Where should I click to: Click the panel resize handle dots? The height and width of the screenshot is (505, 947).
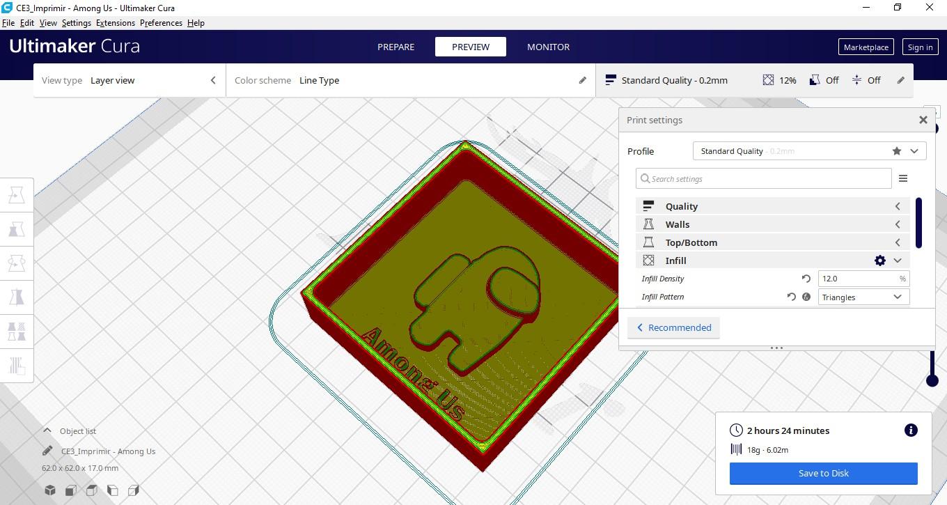[776, 348]
